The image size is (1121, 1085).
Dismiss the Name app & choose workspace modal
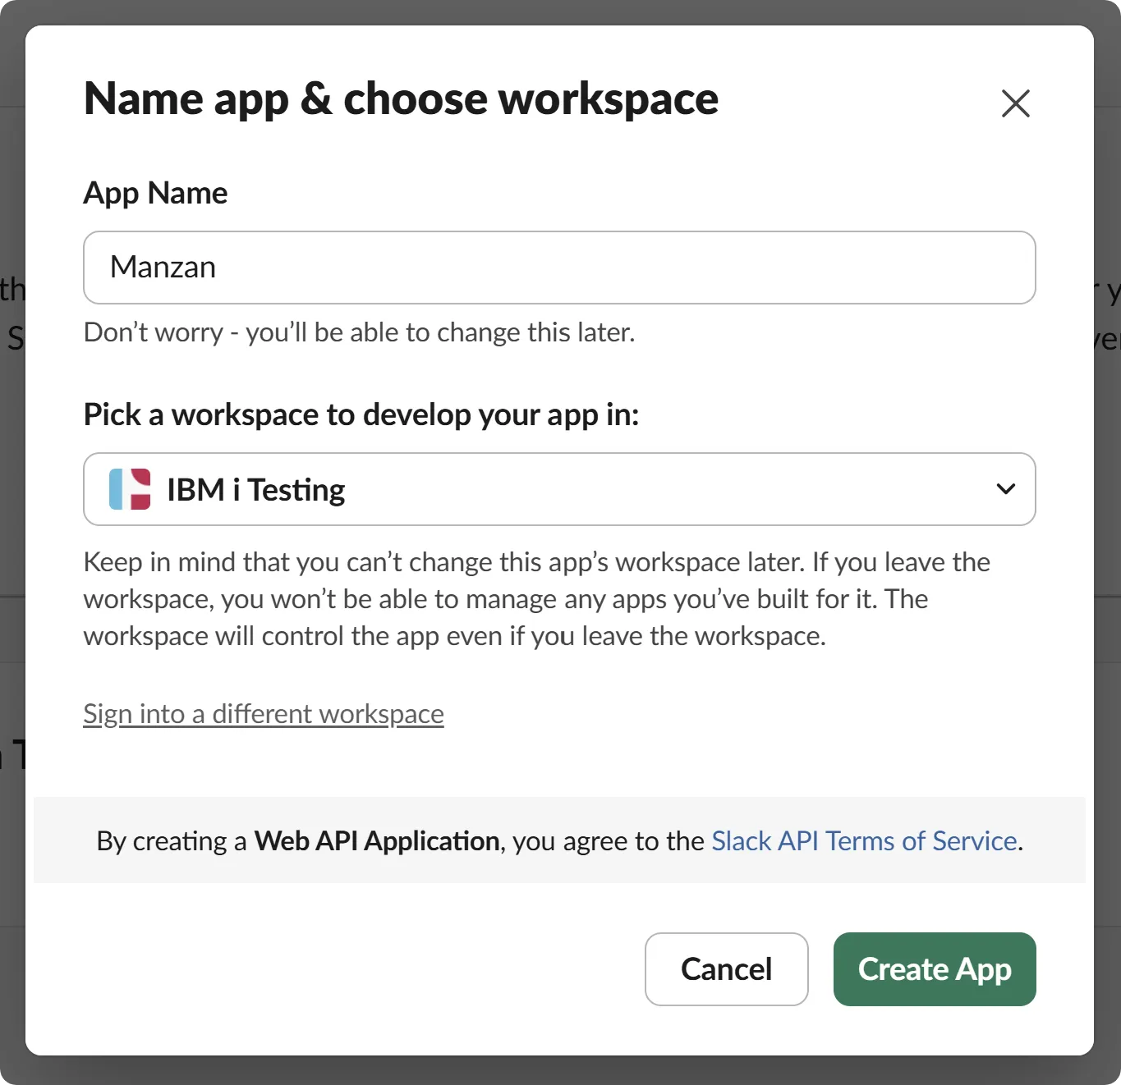1015,103
